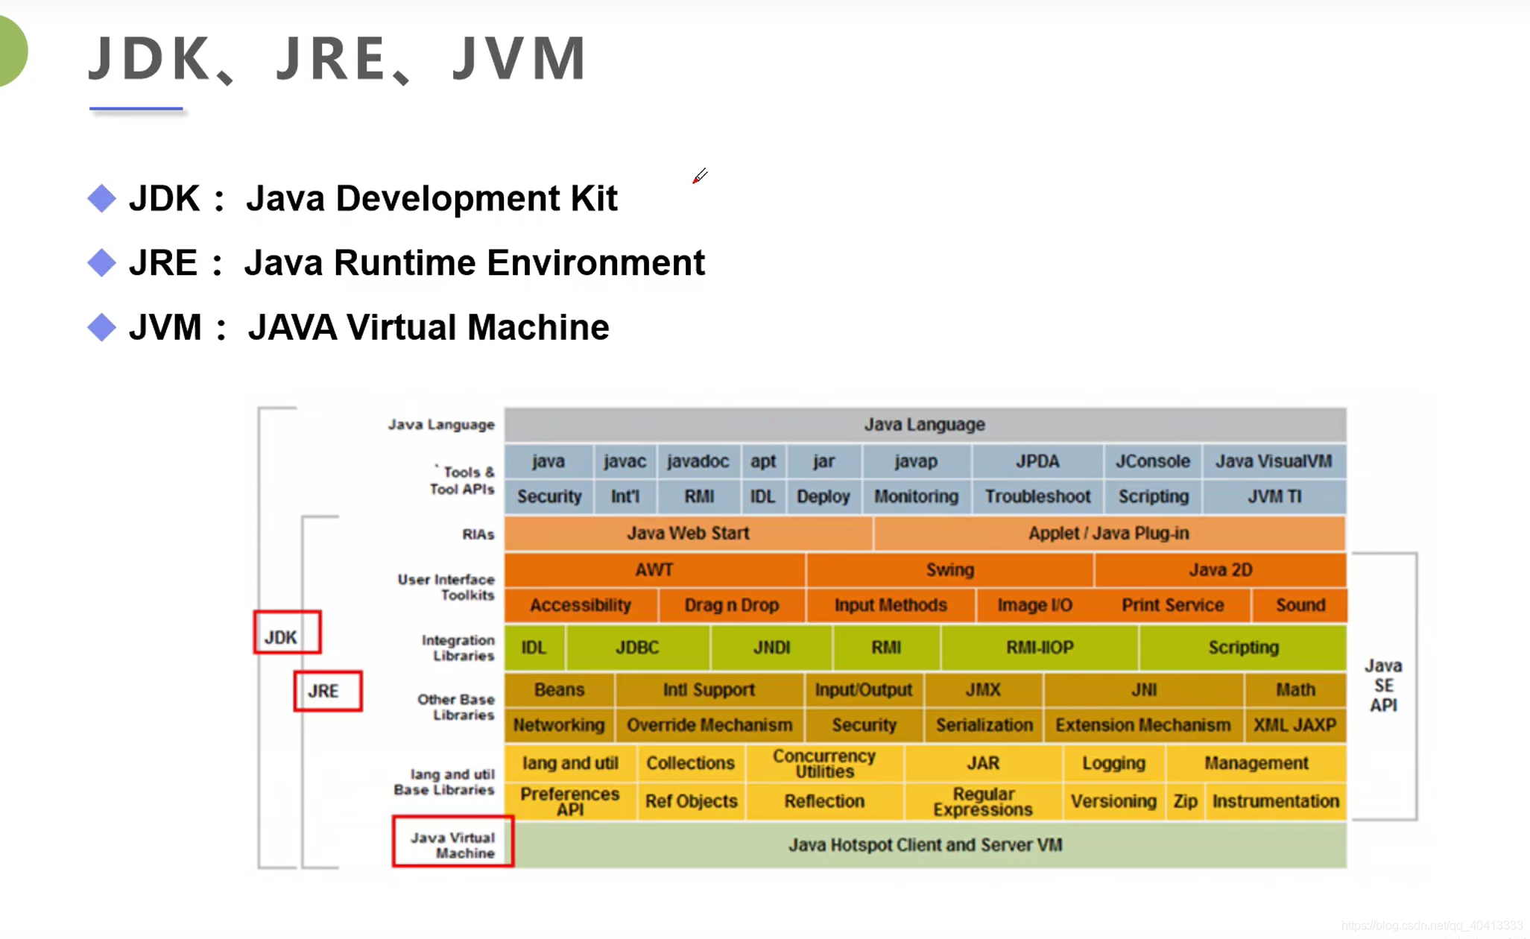The width and height of the screenshot is (1530, 939).
Task: Click the Java SE API label
Action: pos(1383,686)
